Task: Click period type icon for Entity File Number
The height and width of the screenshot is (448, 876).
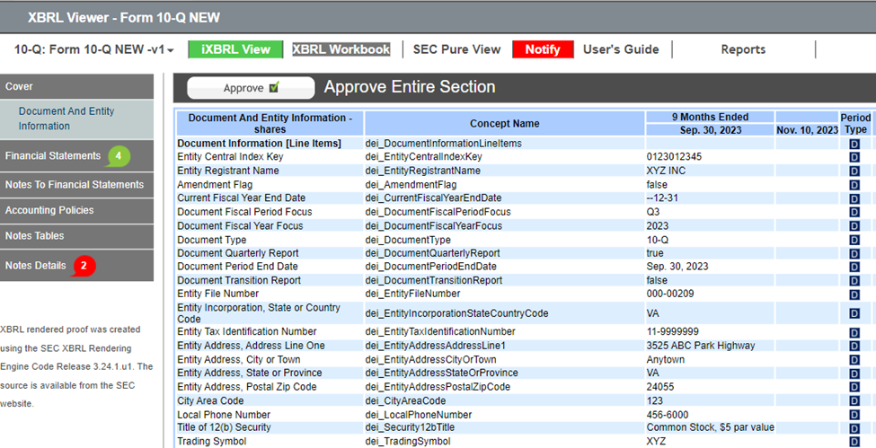Action: pos(854,294)
